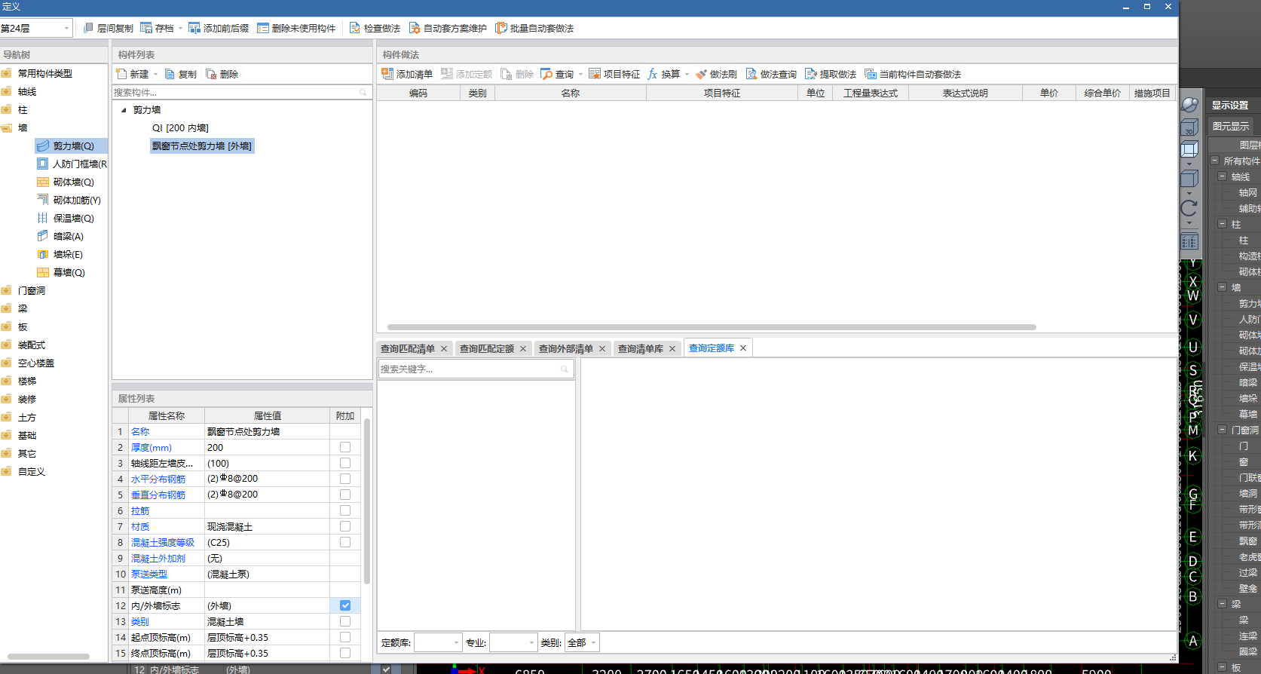Select QI [200 内墙] component
Screen dimensions: 1261x674
click(x=180, y=127)
